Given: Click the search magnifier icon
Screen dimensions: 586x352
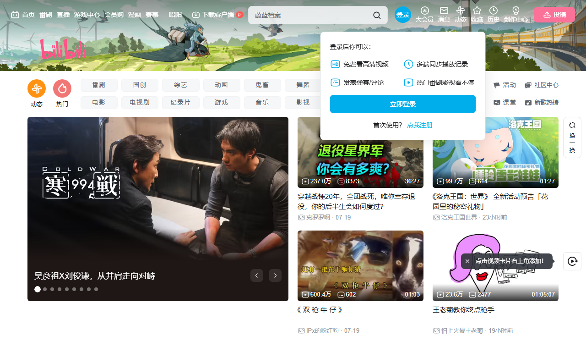Looking at the screenshot, I should [377, 15].
